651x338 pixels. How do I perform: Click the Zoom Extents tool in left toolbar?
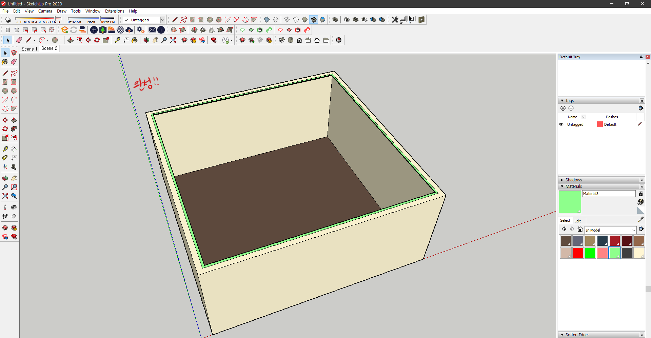pyautogui.click(x=5, y=196)
